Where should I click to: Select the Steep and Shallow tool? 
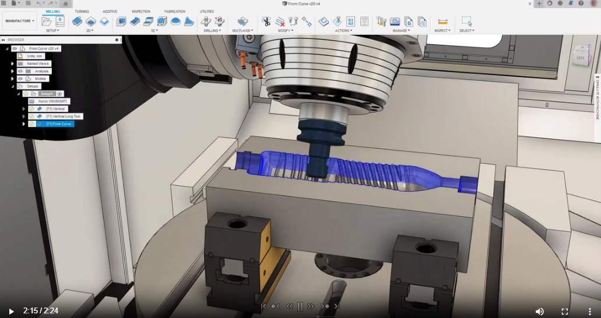148,22
